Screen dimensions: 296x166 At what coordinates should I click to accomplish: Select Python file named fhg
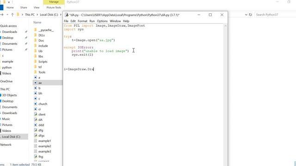pos(41,157)
